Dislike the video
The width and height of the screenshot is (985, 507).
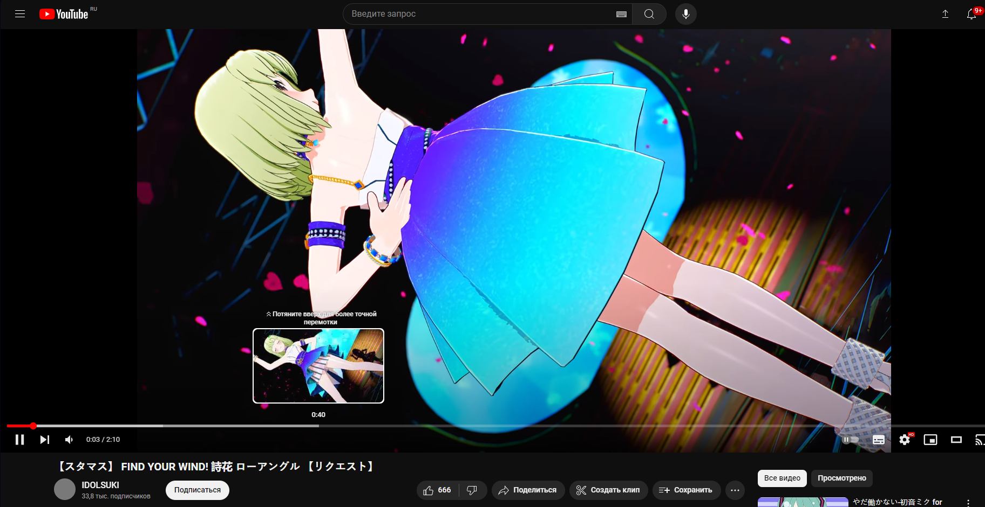pyautogui.click(x=472, y=490)
